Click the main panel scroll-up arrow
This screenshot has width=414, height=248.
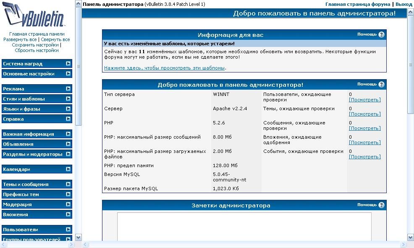point(411,12)
